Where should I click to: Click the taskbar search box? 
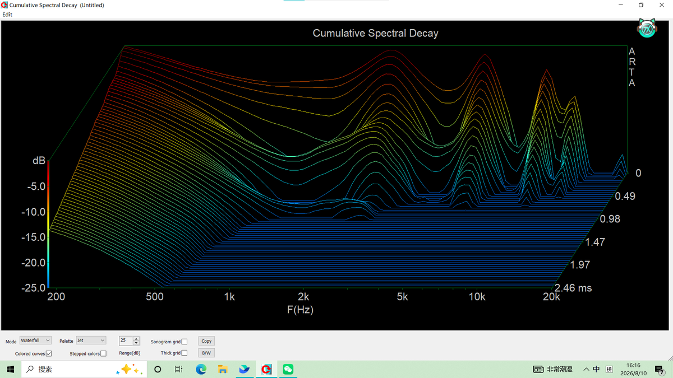(84, 370)
